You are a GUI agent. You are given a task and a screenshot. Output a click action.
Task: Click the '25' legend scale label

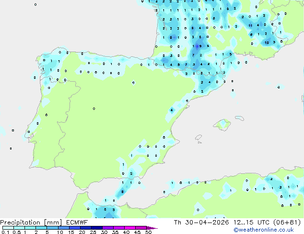tap(93, 232)
